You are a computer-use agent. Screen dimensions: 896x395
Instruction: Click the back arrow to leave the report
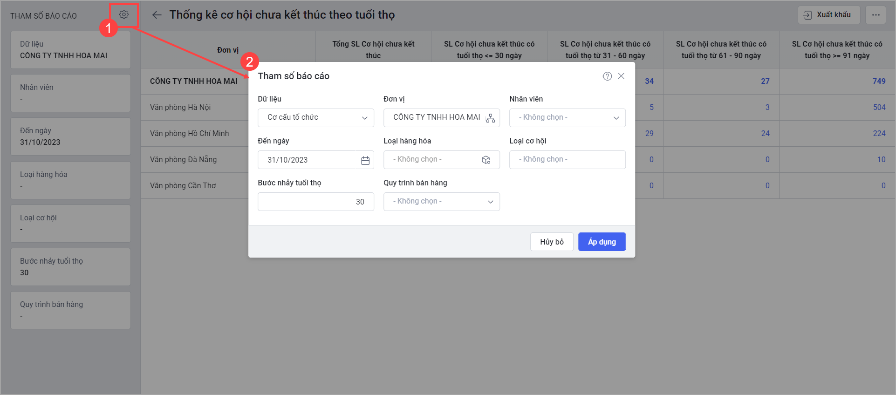[x=156, y=14]
